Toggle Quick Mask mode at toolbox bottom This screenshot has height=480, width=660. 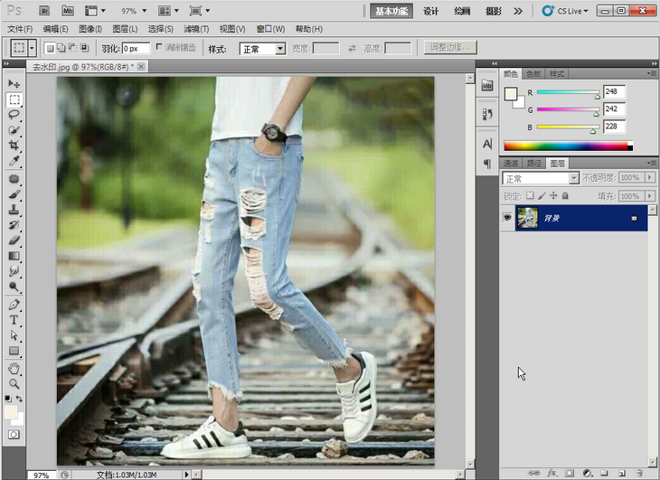(14, 435)
